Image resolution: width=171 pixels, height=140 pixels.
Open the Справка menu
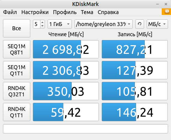click(x=108, y=12)
